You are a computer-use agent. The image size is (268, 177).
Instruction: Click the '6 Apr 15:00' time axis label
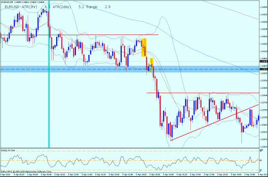pyautogui.click(x=154, y=175)
